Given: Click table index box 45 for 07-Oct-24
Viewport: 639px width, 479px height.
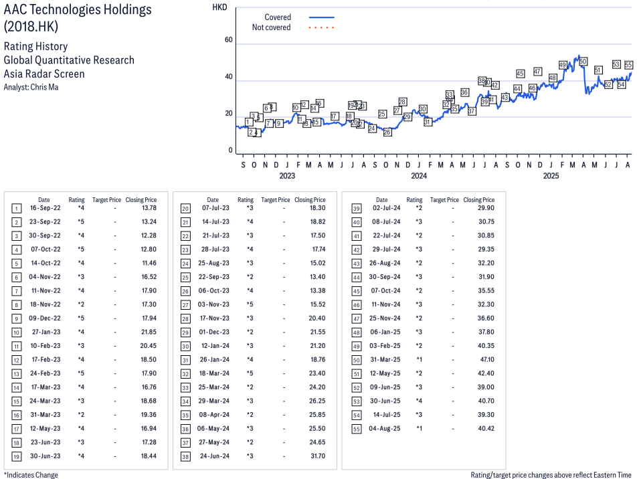Looking at the screenshot, I should [x=357, y=292].
